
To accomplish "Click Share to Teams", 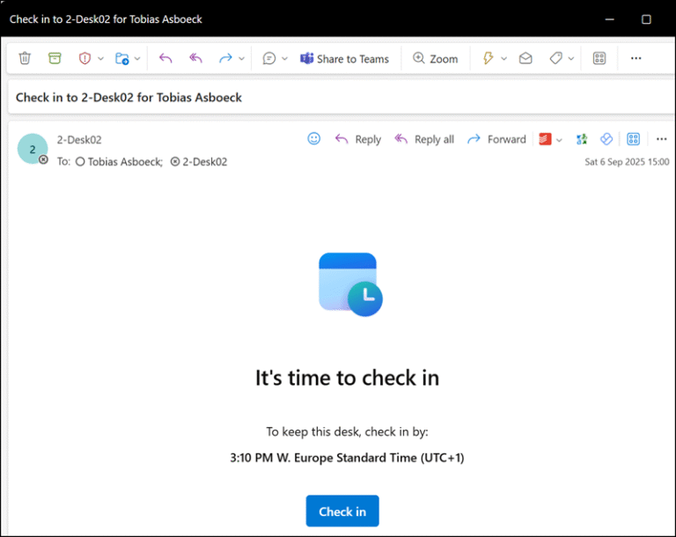I will [x=344, y=59].
